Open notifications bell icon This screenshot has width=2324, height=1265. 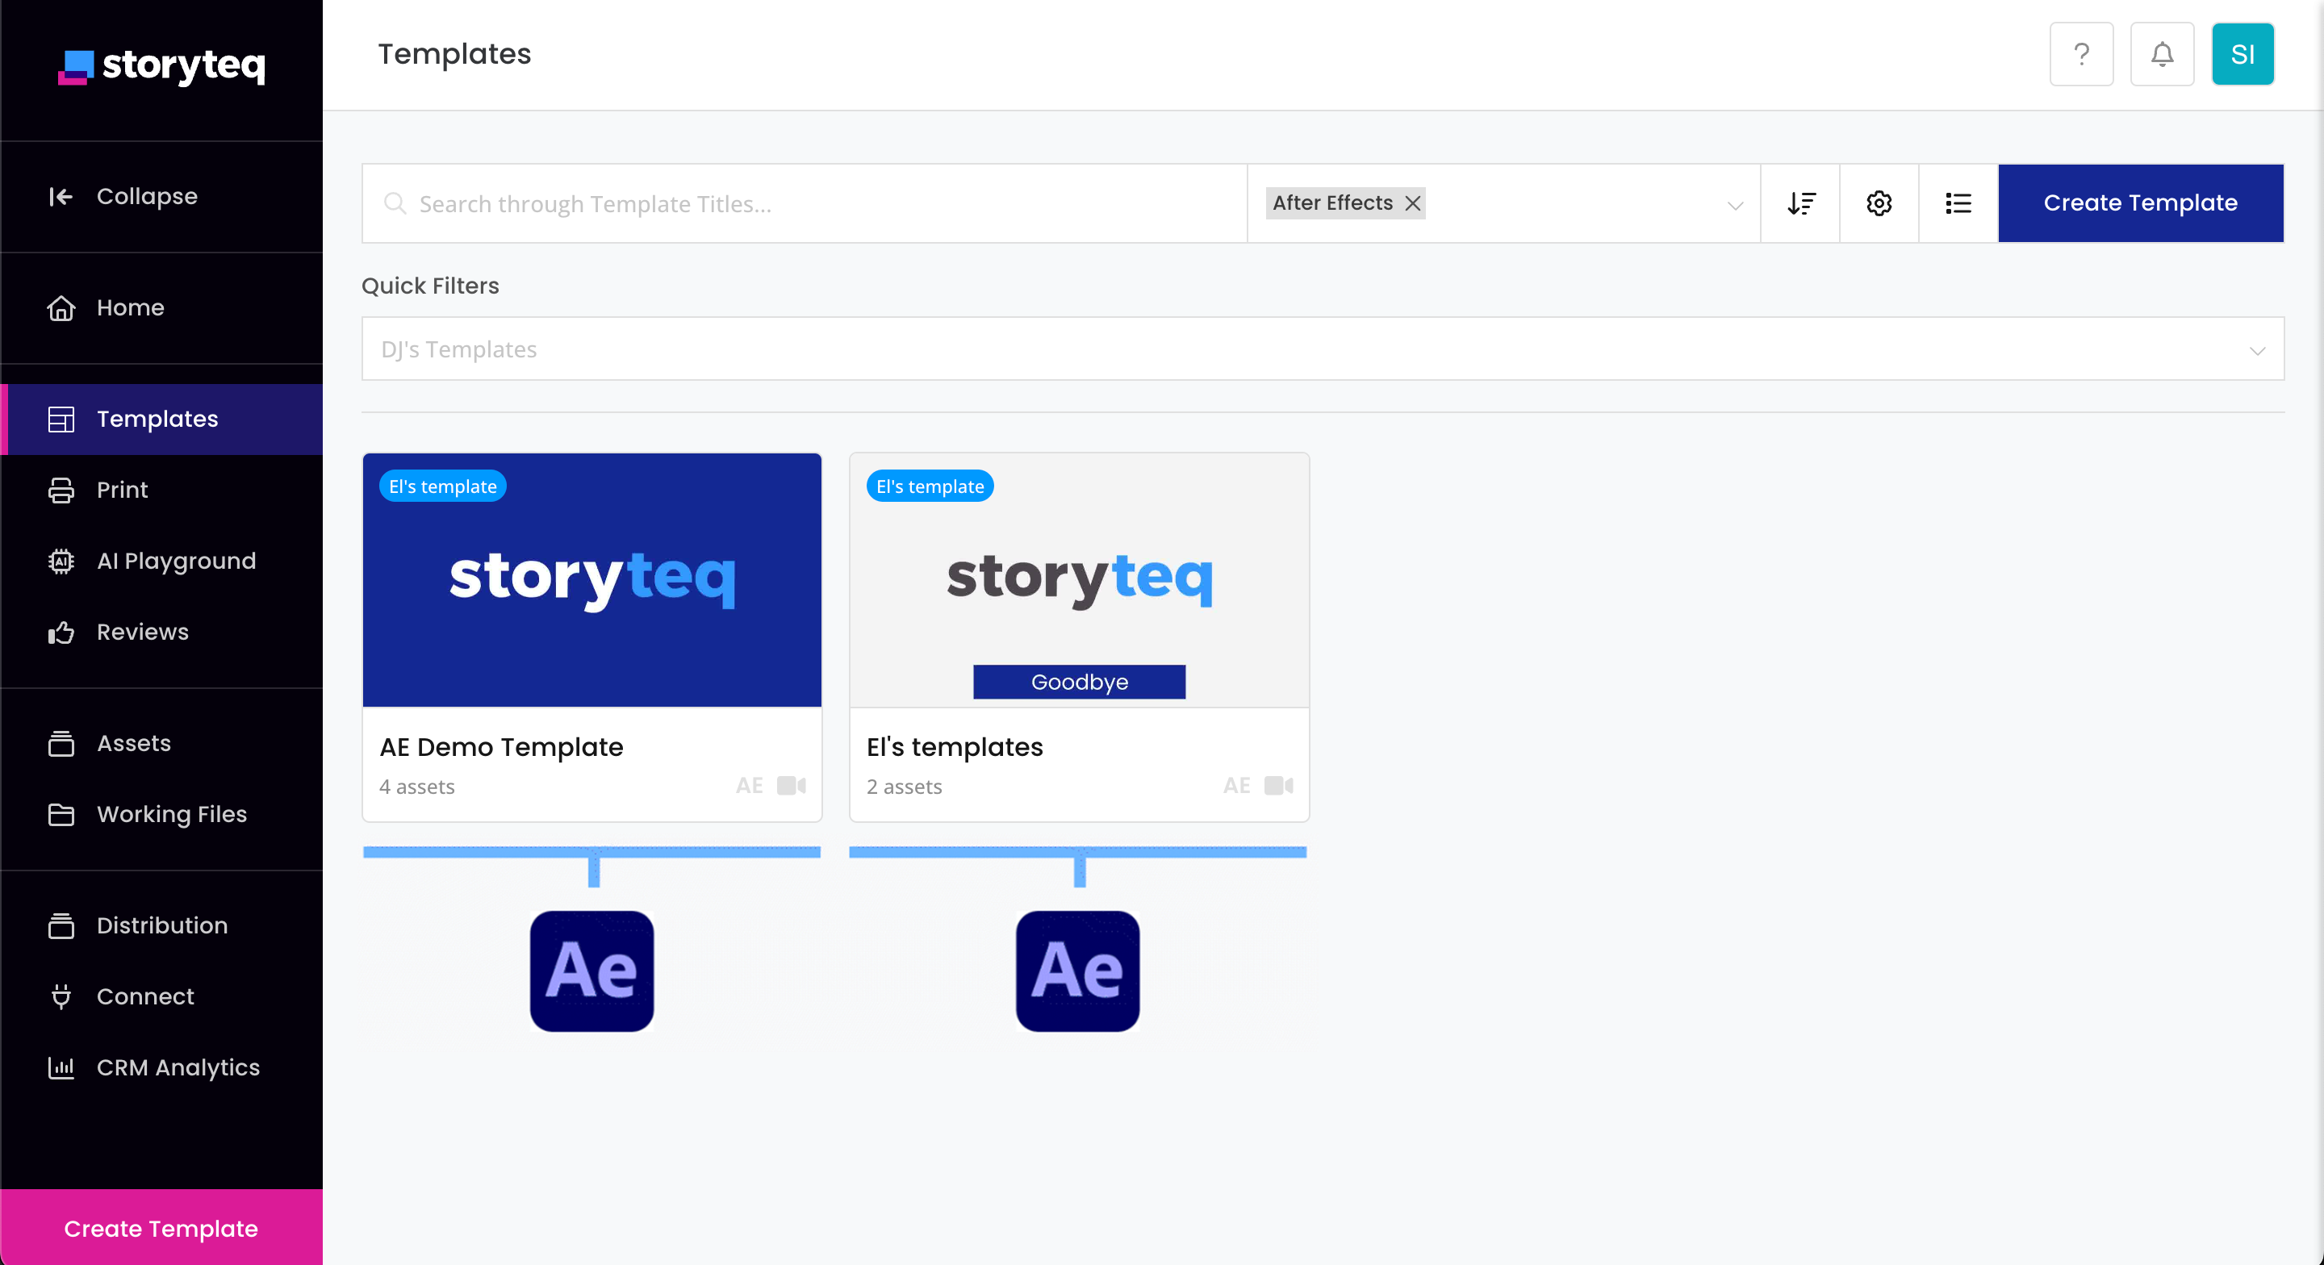tap(2162, 54)
